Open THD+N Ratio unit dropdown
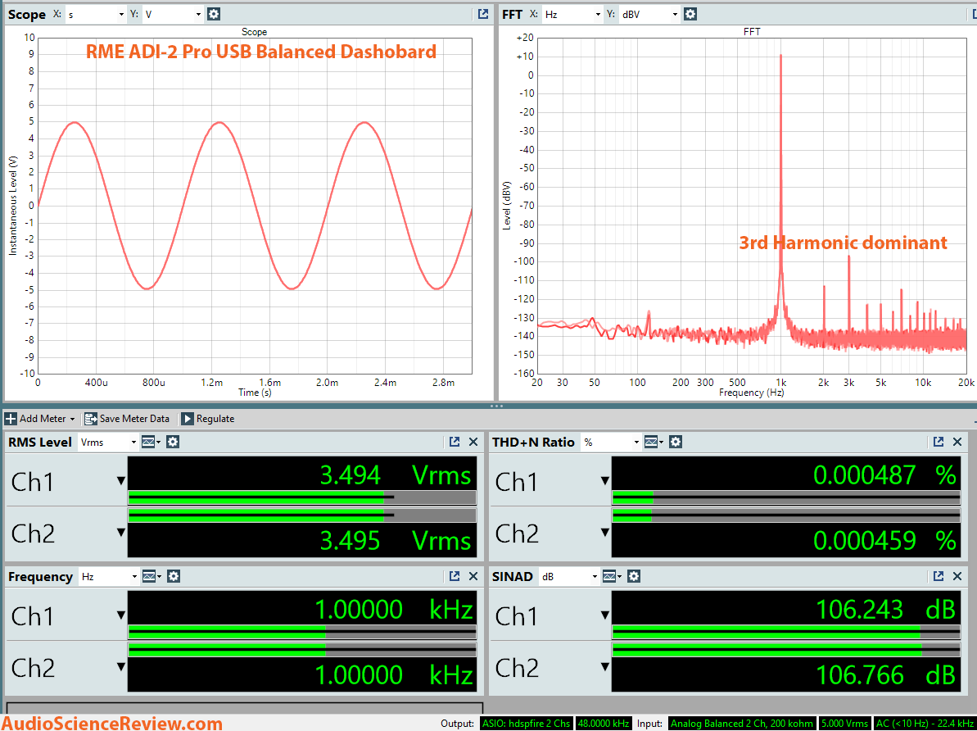Screen dimensions: 977x731 pos(611,443)
